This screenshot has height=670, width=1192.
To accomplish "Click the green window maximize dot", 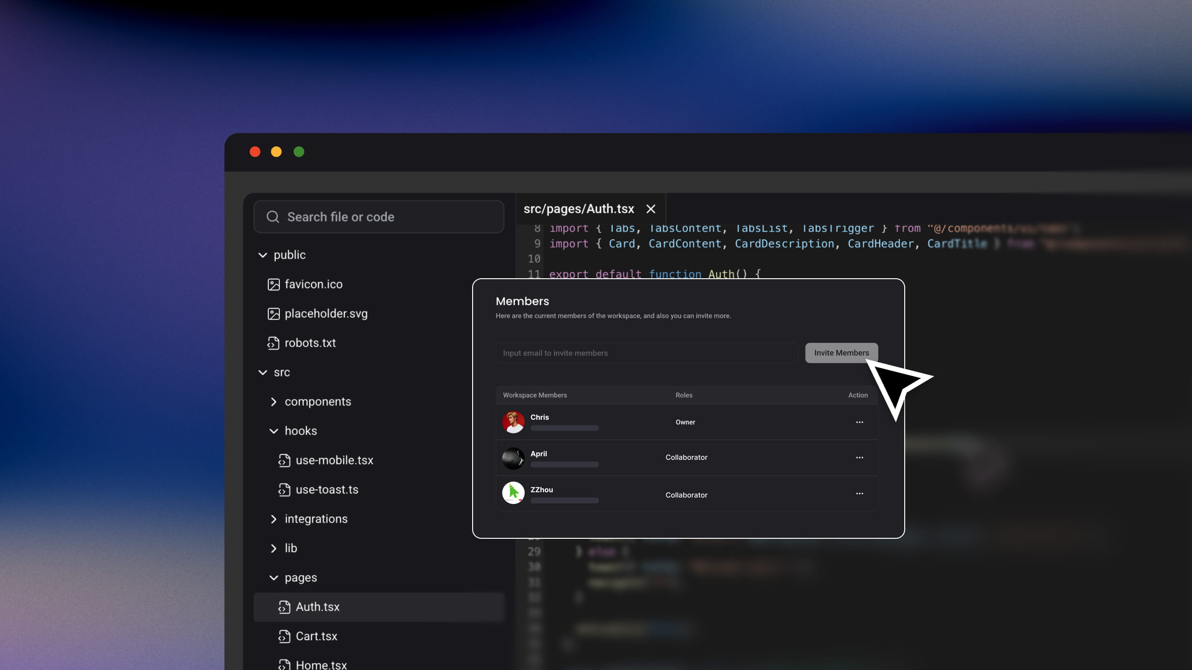I will [299, 152].
